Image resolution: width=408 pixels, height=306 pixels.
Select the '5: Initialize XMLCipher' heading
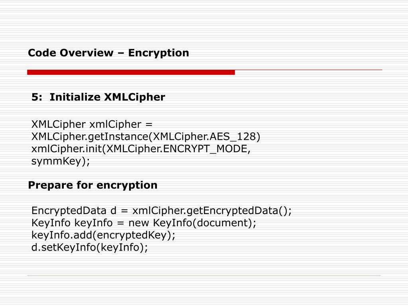[x=98, y=97]
